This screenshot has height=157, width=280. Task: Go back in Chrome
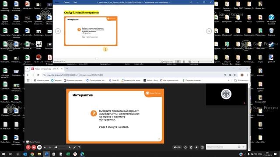[x=28, y=75]
